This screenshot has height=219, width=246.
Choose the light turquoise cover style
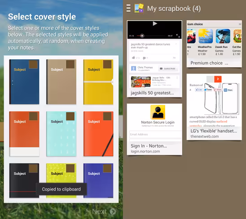tap(61, 134)
